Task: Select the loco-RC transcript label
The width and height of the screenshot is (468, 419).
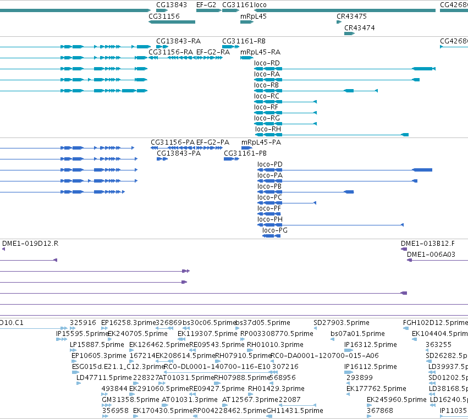Action: pyautogui.click(x=267, y=96)
